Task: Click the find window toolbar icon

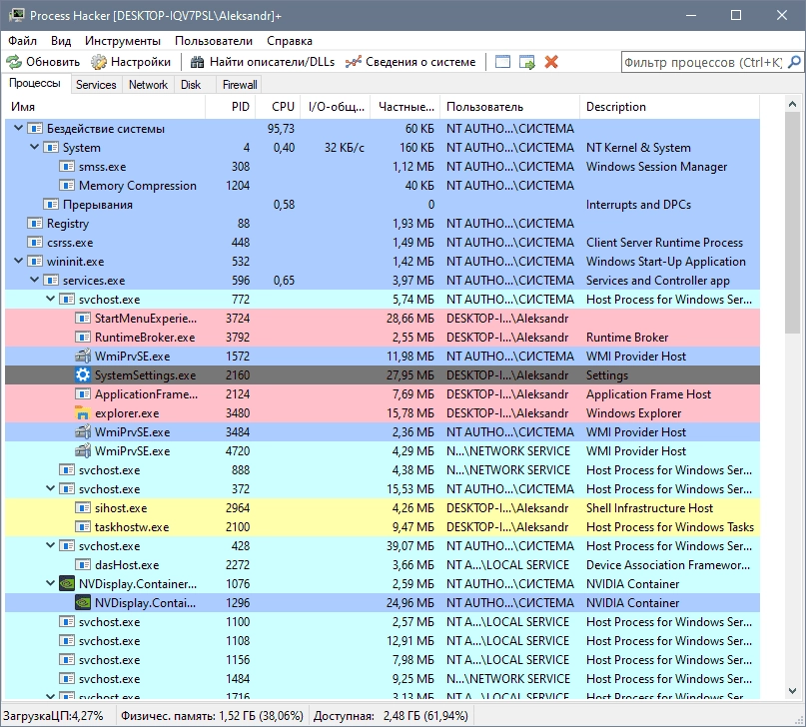Action: [x=502, y=62]
